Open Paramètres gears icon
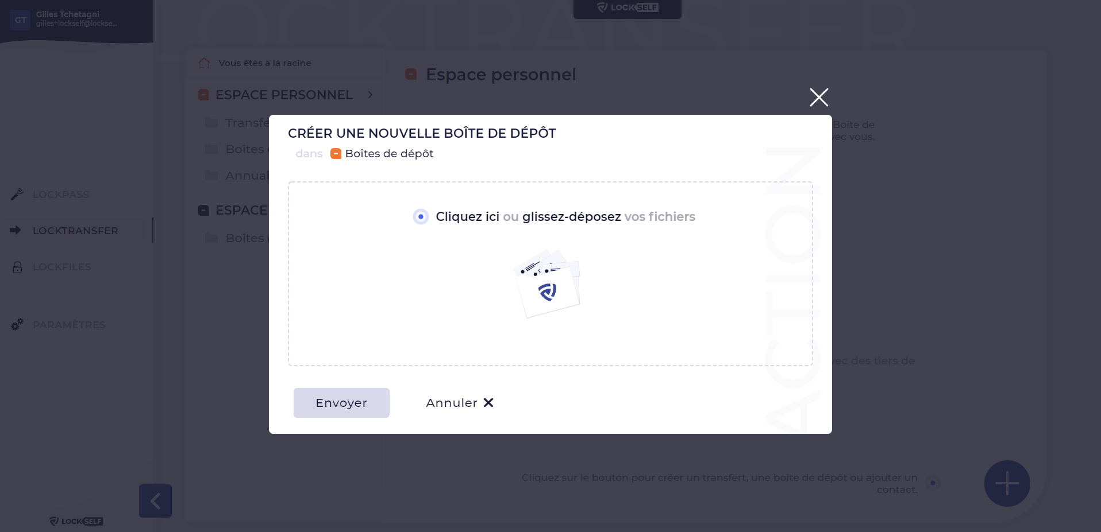 click(x=17, y=325)
